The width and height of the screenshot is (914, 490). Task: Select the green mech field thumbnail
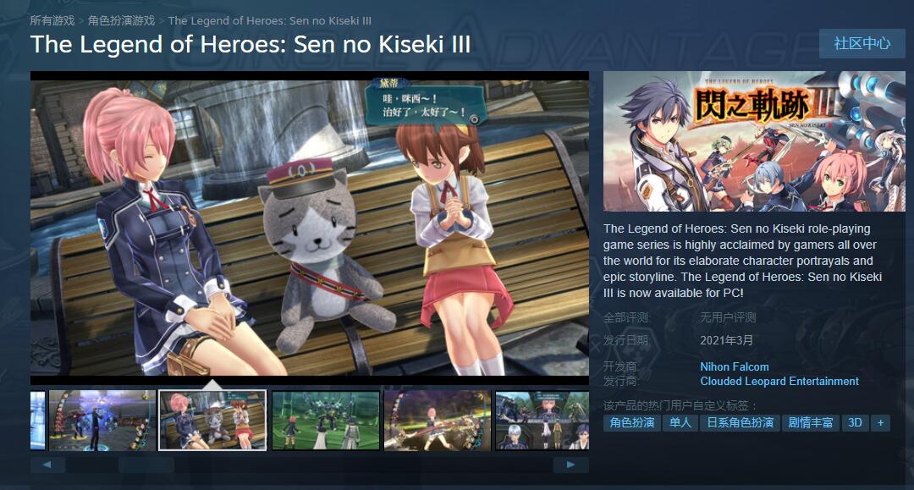pos(326,421)
